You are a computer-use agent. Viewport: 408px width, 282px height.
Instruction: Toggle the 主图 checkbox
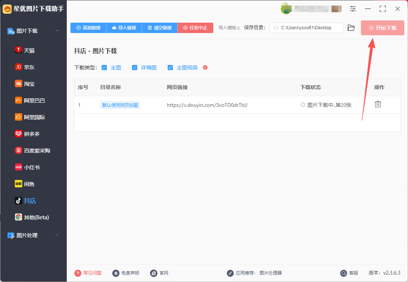coord(104,68)
